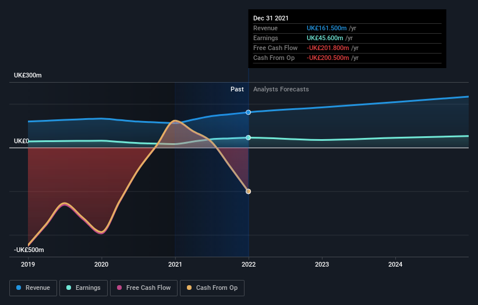Toggle the Earnings series legend
The height and width of the screenshot is (305, 478).
[x=83, y=288]
